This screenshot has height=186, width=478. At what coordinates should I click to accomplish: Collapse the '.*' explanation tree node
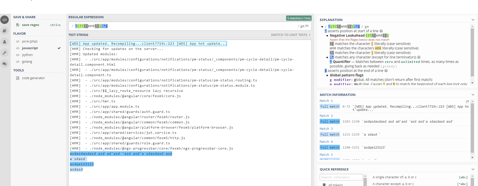[327, 58]
